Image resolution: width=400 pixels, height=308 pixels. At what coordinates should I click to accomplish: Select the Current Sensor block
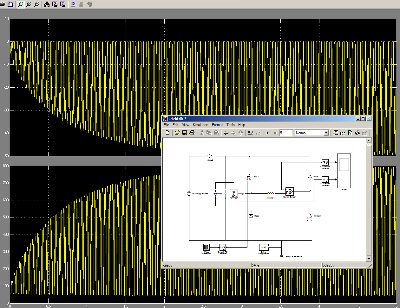pos(289,192)
